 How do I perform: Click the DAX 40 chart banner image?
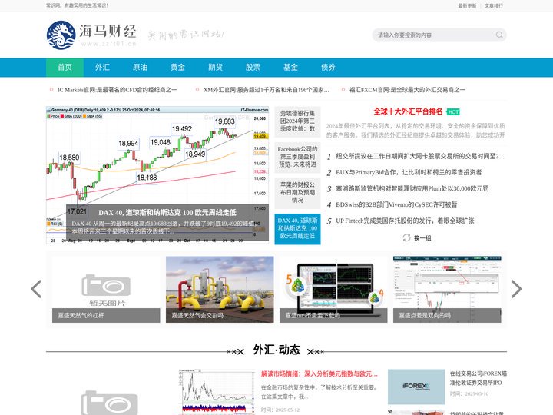[157, 175]
